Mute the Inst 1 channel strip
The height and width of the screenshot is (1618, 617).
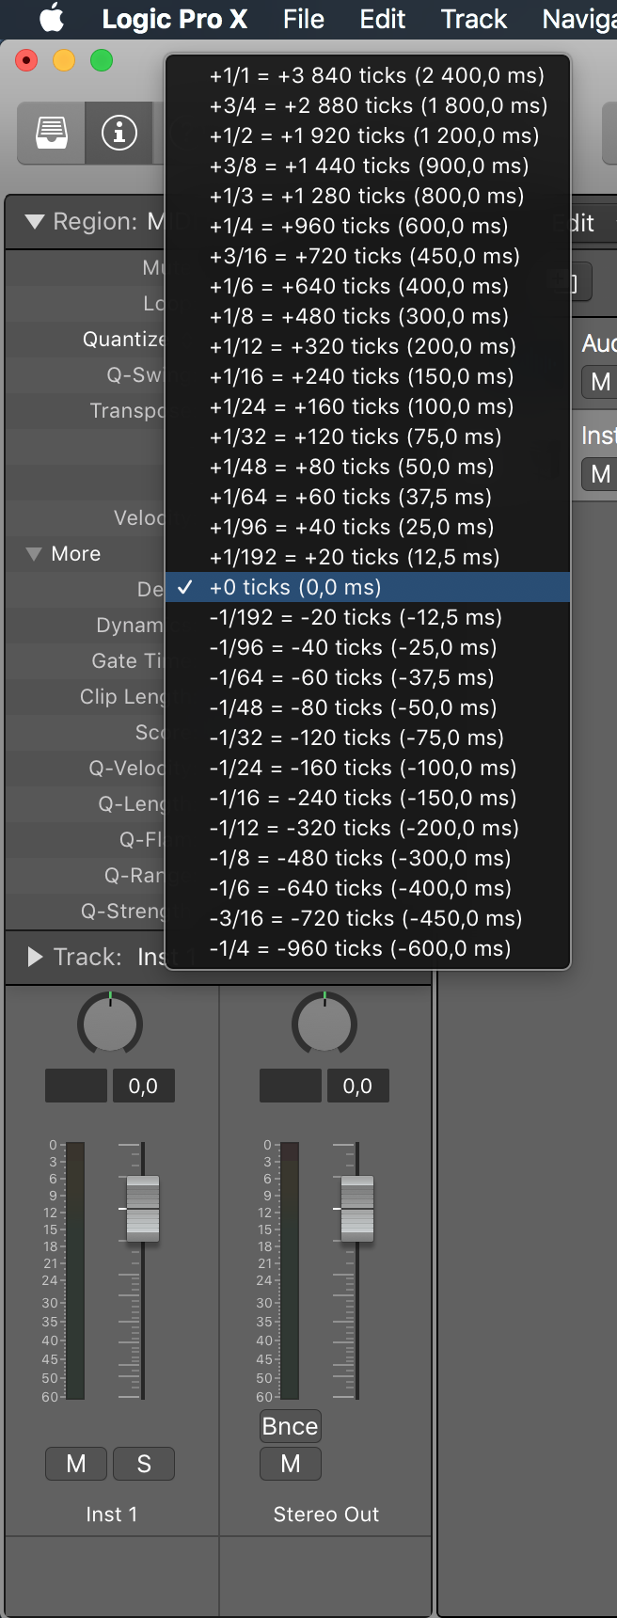(76, 1464)
